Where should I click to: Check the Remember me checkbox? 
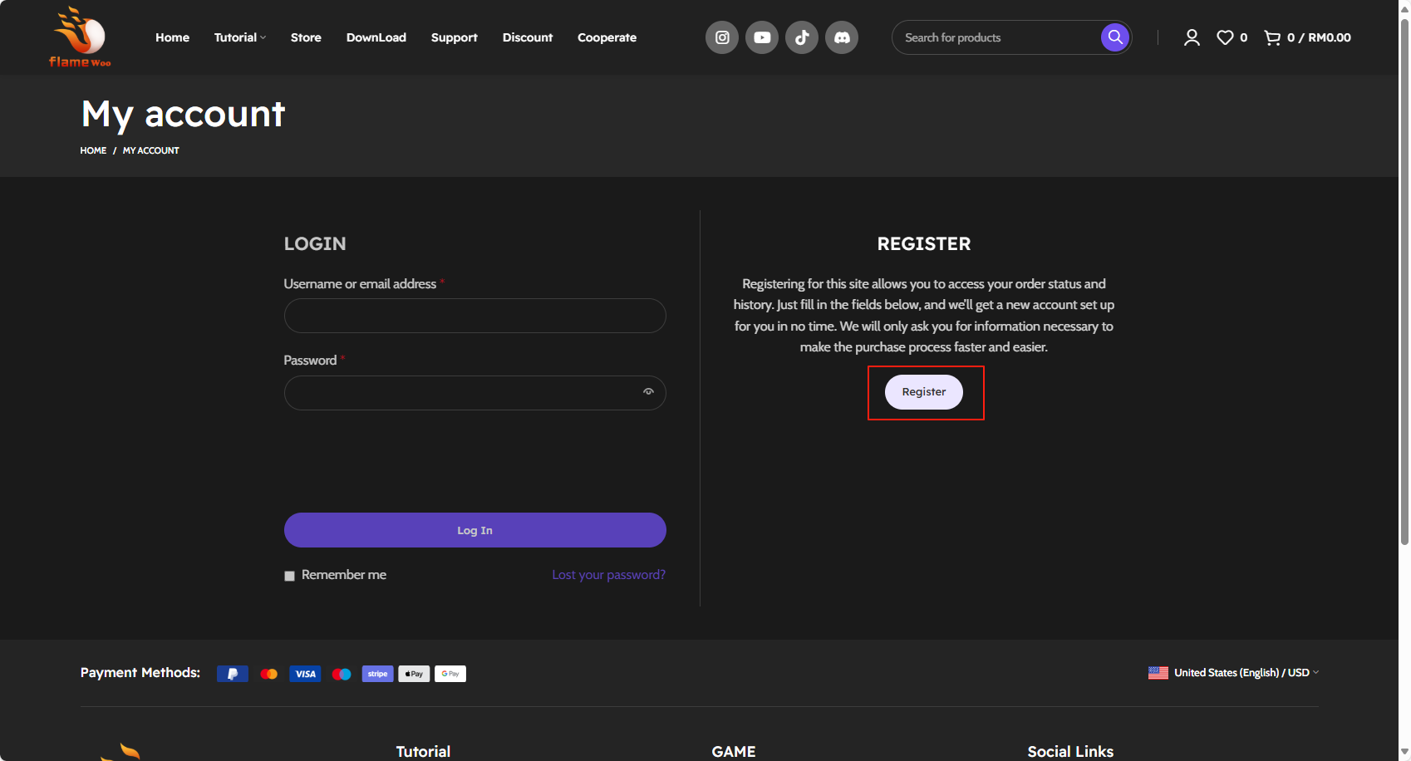click(290, 576)
